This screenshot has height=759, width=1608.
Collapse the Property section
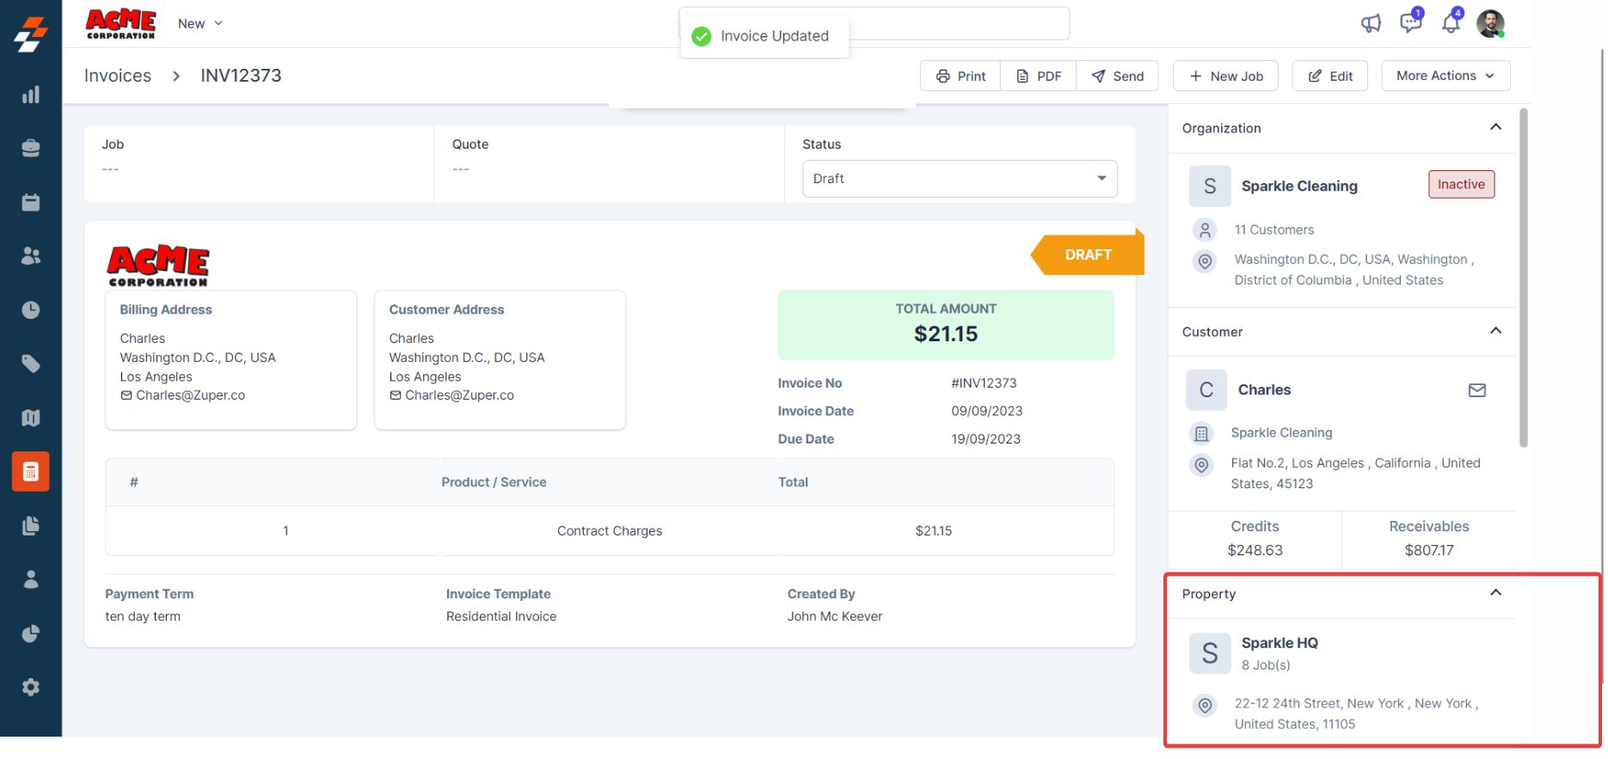(x=1495, y=593)
